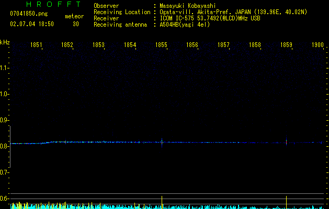Select the file name 07041850.png
Image resolution: width=329 pixels, height=209 pixels.
(x=29, y=14)
